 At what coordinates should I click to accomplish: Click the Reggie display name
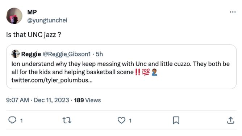point(31,54)
